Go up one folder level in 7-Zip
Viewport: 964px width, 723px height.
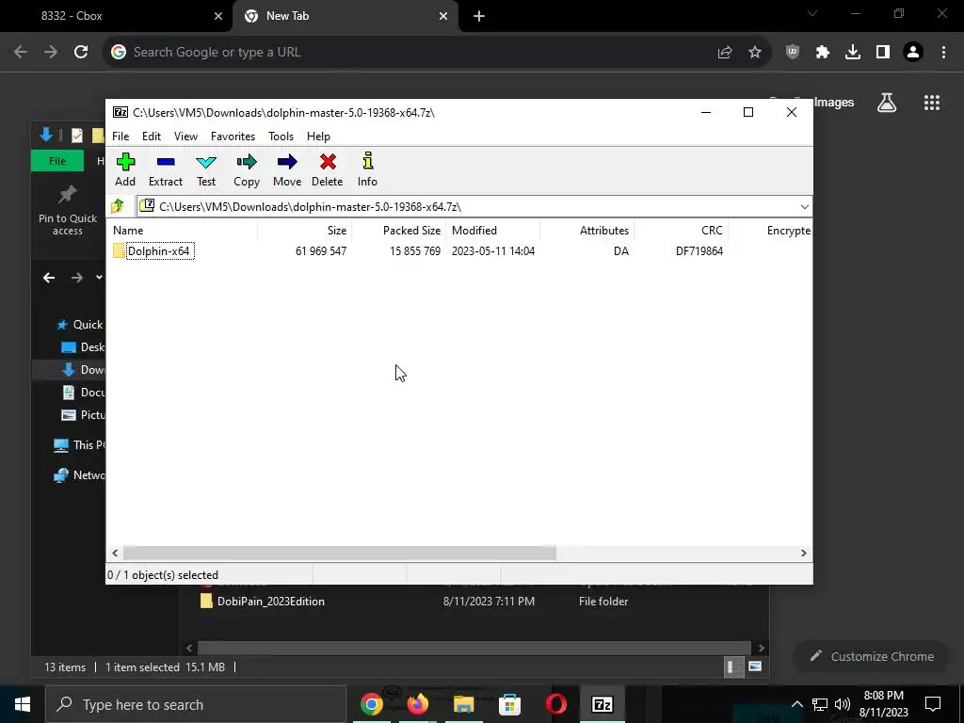118,206
